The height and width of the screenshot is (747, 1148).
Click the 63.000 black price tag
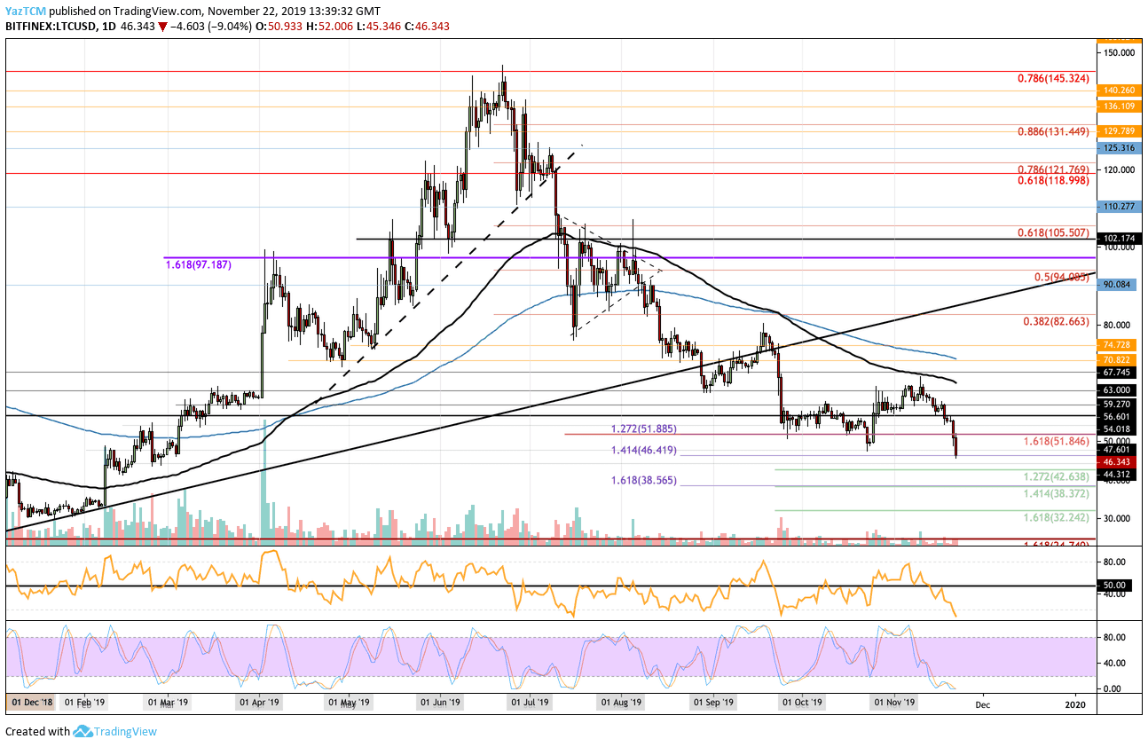point(1116,390)
